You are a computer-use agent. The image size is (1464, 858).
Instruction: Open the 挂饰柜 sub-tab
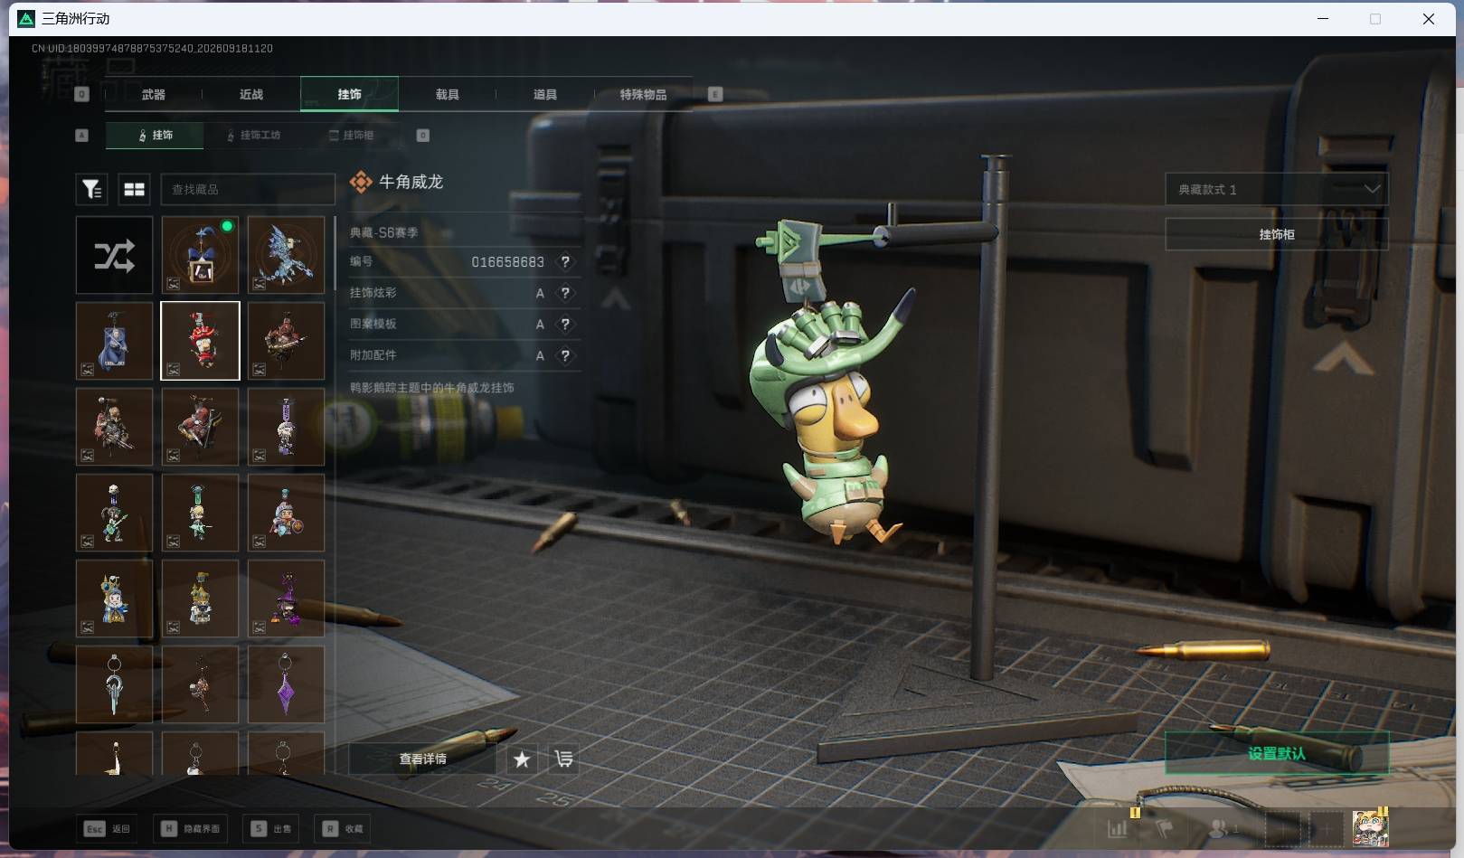[352, 136]
